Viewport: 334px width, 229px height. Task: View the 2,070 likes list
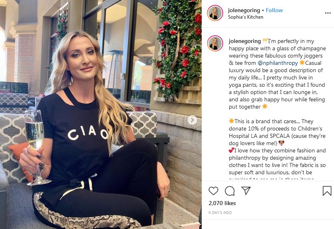point(222,203)
